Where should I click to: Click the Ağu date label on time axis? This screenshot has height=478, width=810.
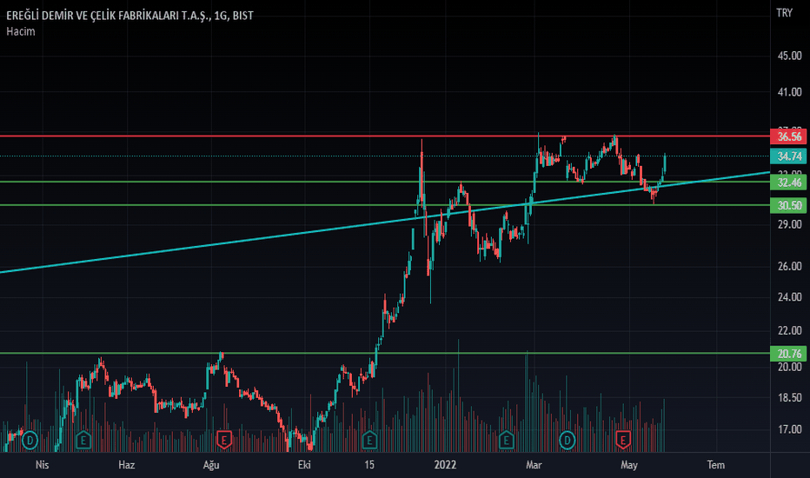(x=211, y=465)
